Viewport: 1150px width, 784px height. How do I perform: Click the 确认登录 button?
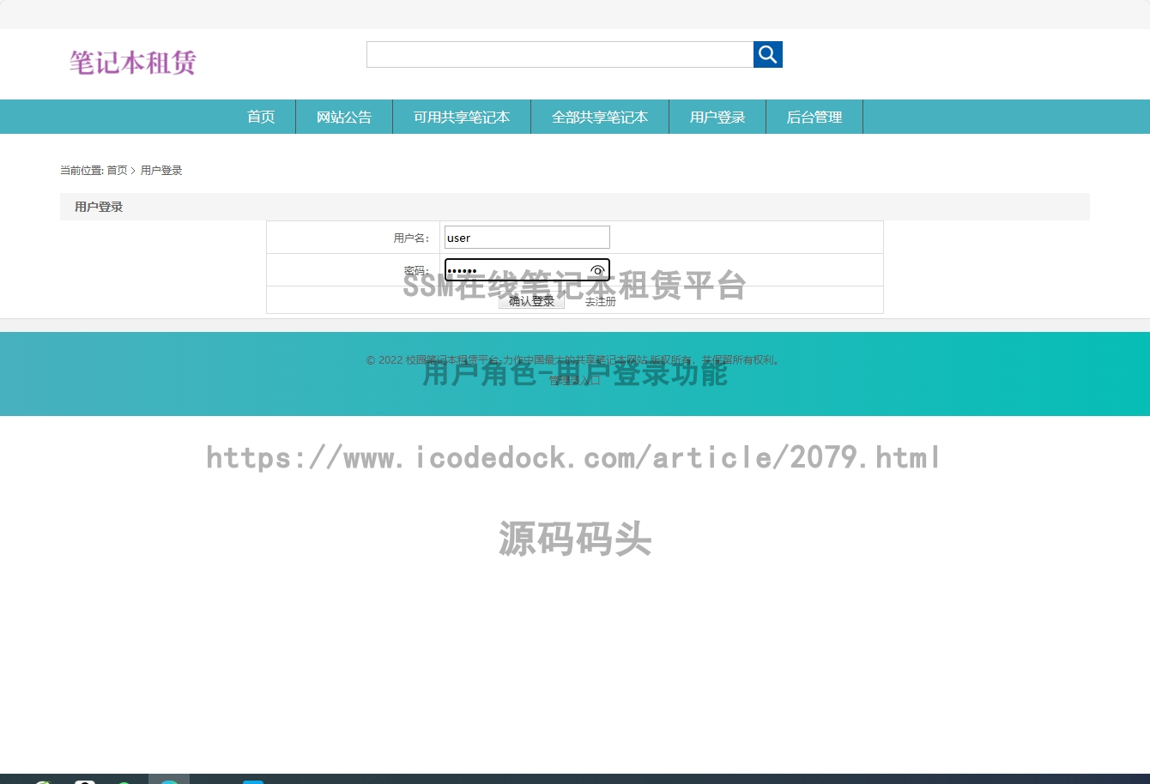click(531, 301)
